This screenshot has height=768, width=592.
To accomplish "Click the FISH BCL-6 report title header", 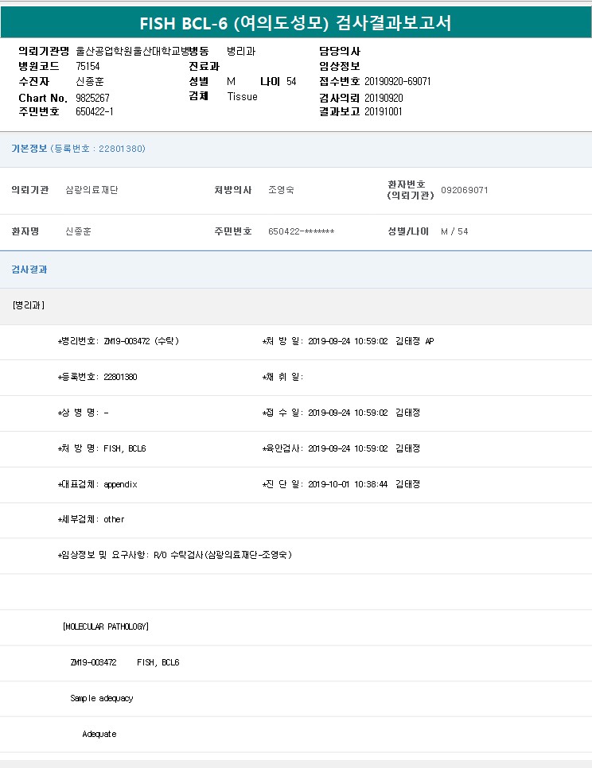I will pos(295,23).
